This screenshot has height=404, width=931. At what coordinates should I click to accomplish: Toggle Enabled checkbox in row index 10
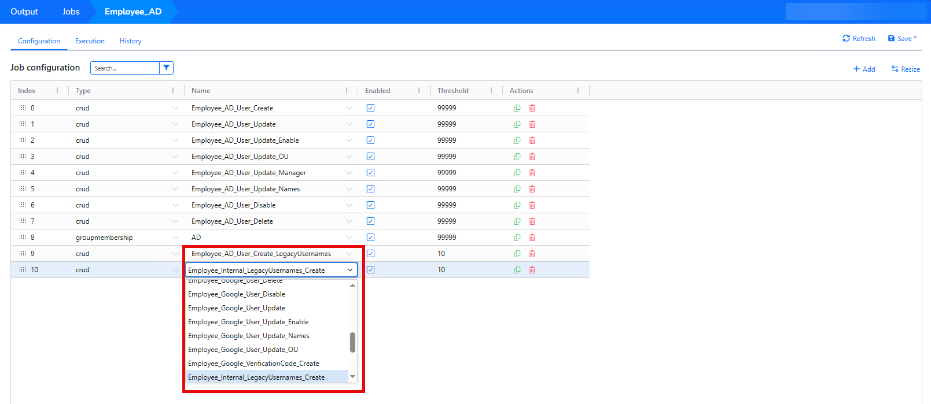(370, 270)
